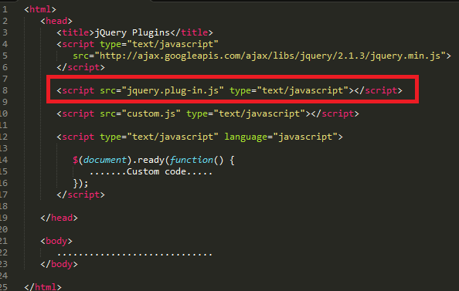The image size is (459, 291).
Task: Click the googleapis jquery.min.js URL
Action: pyautogui.click(x=270, y=56)
